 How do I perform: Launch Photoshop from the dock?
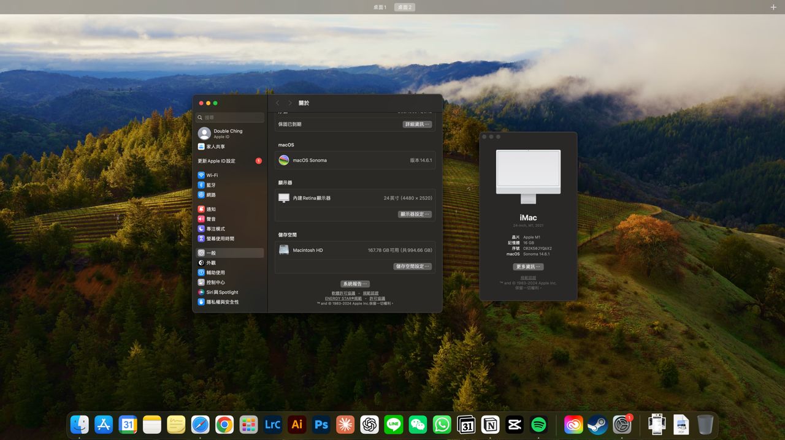pos(321,425)
